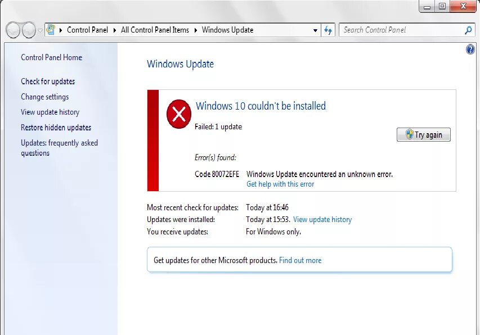Click the Control Panel icon in address bar
Image resolution: width=480 pixels, height=335 pixels.
click(51, 30)
